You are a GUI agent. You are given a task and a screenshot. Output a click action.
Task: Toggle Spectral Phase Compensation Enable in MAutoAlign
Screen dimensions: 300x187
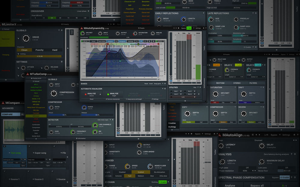[x=285, y=177]
